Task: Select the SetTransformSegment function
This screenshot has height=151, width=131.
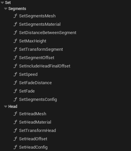Action: pyautogui.click(x=41, y=49)
